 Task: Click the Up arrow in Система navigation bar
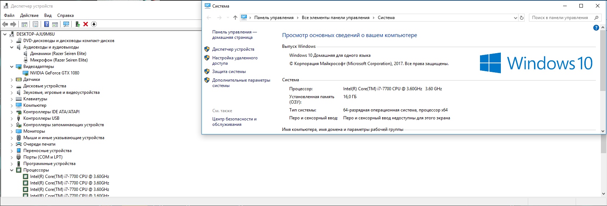point(235,18)
